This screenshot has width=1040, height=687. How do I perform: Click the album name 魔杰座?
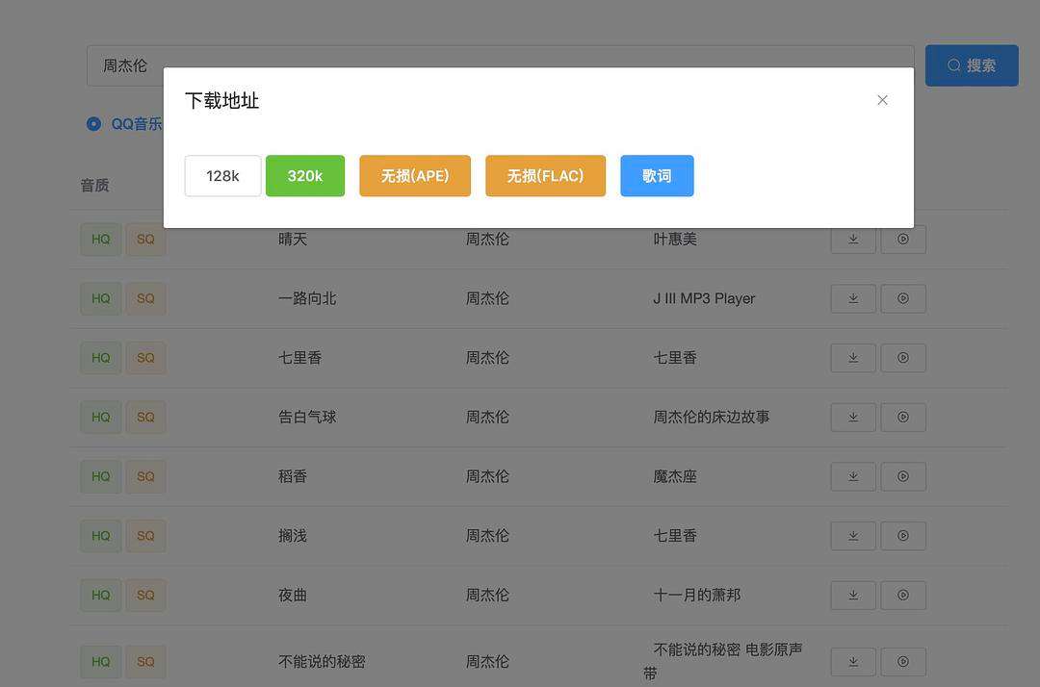click(x=674, y=476)
